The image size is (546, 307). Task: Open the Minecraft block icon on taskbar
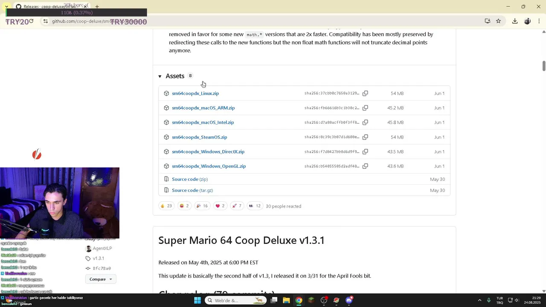[311, 300]
